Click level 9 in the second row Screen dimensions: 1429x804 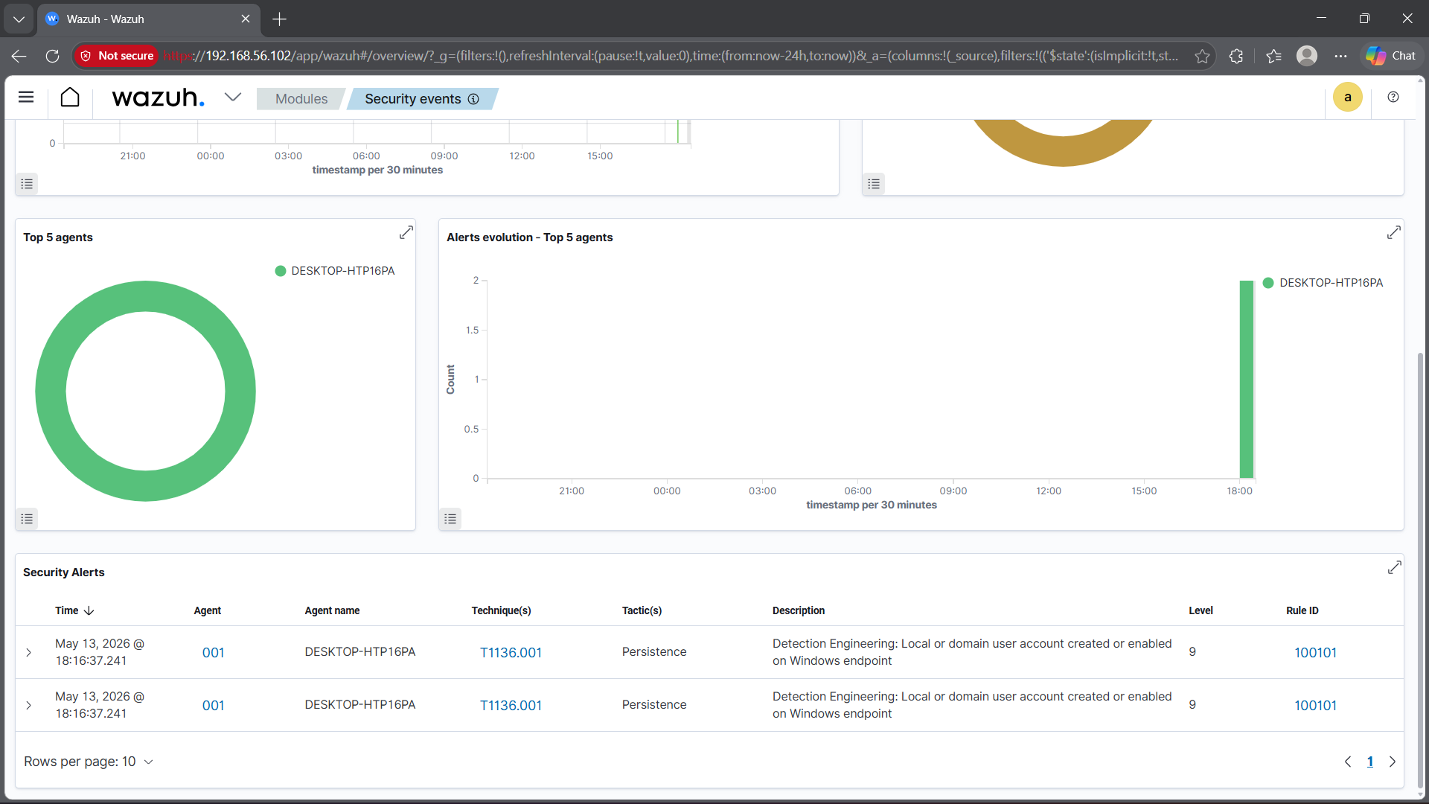(x=1192, y=704)
